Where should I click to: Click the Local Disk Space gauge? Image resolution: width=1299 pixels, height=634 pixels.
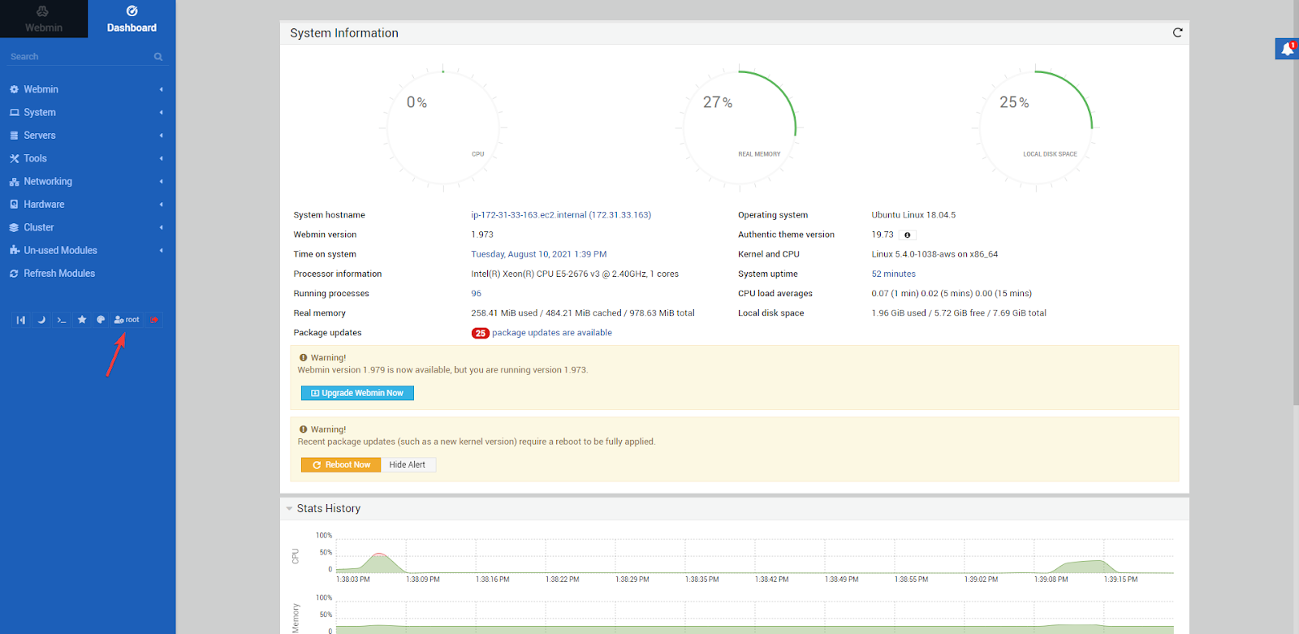click(x=1036, y=128)
